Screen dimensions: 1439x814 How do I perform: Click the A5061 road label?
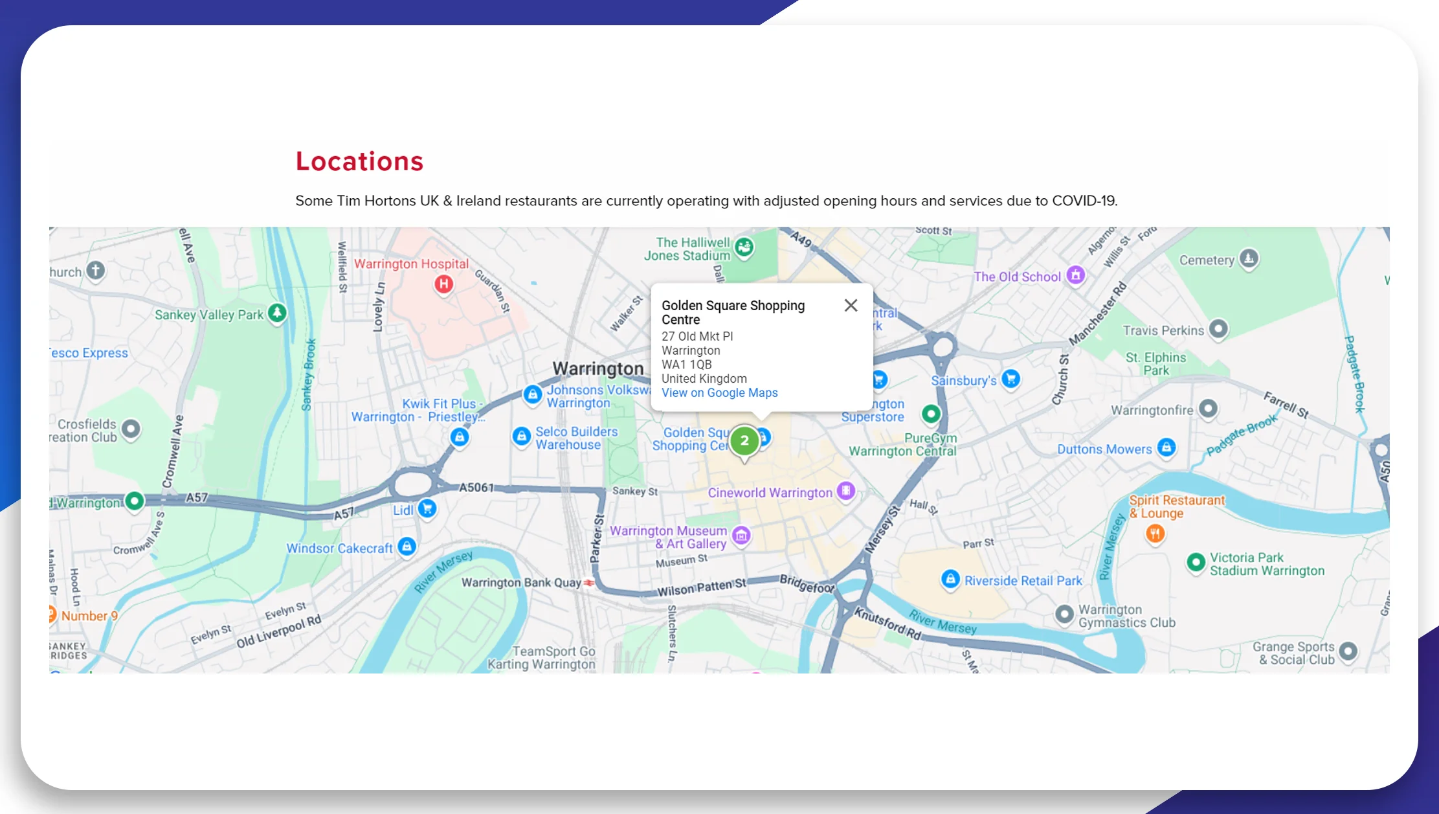pos(476,488)
